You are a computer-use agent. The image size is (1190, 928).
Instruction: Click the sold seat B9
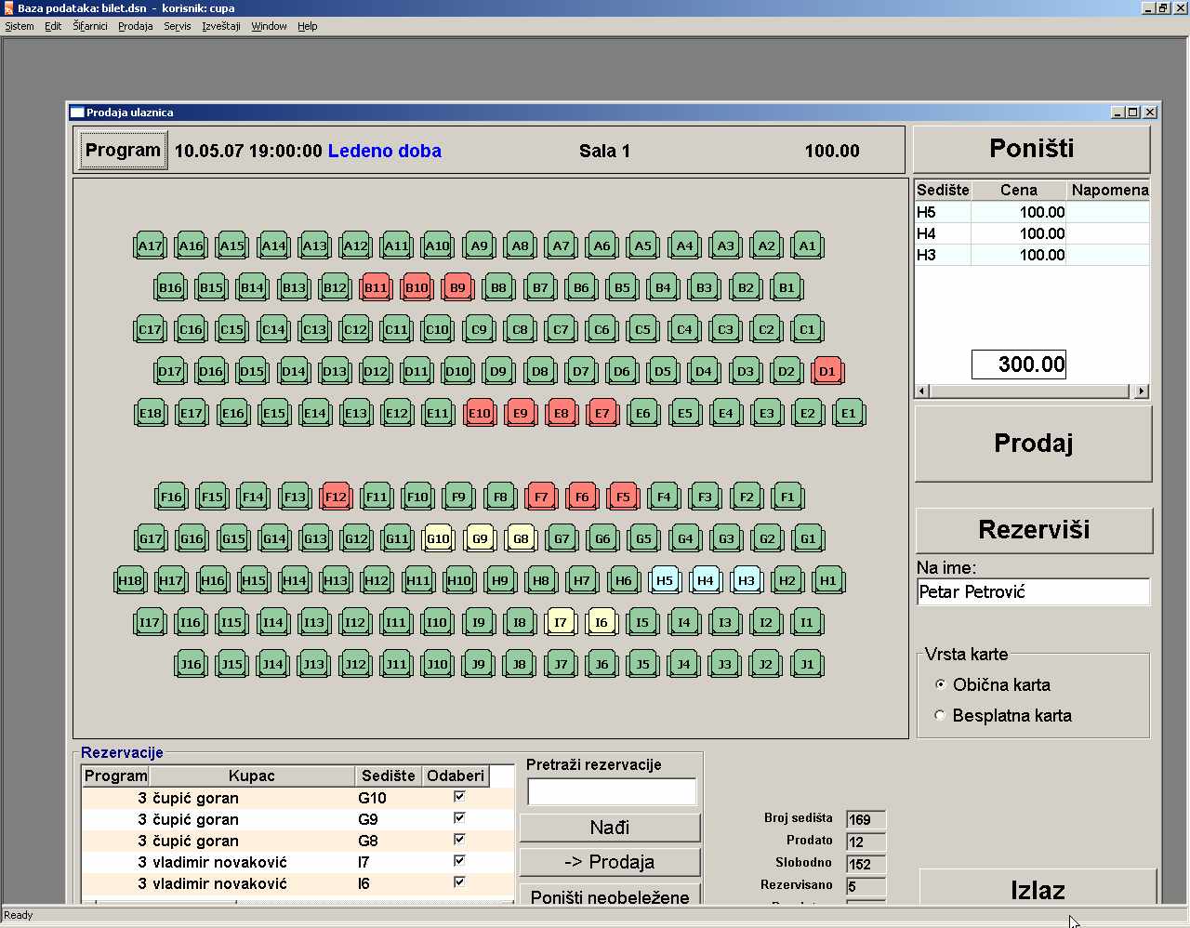click(457, 288)
